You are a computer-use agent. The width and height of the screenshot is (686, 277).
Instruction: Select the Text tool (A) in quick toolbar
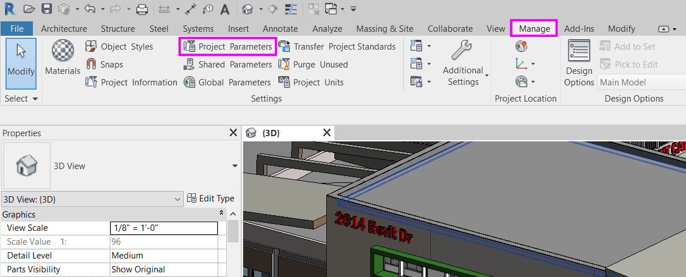pos(225,9)
